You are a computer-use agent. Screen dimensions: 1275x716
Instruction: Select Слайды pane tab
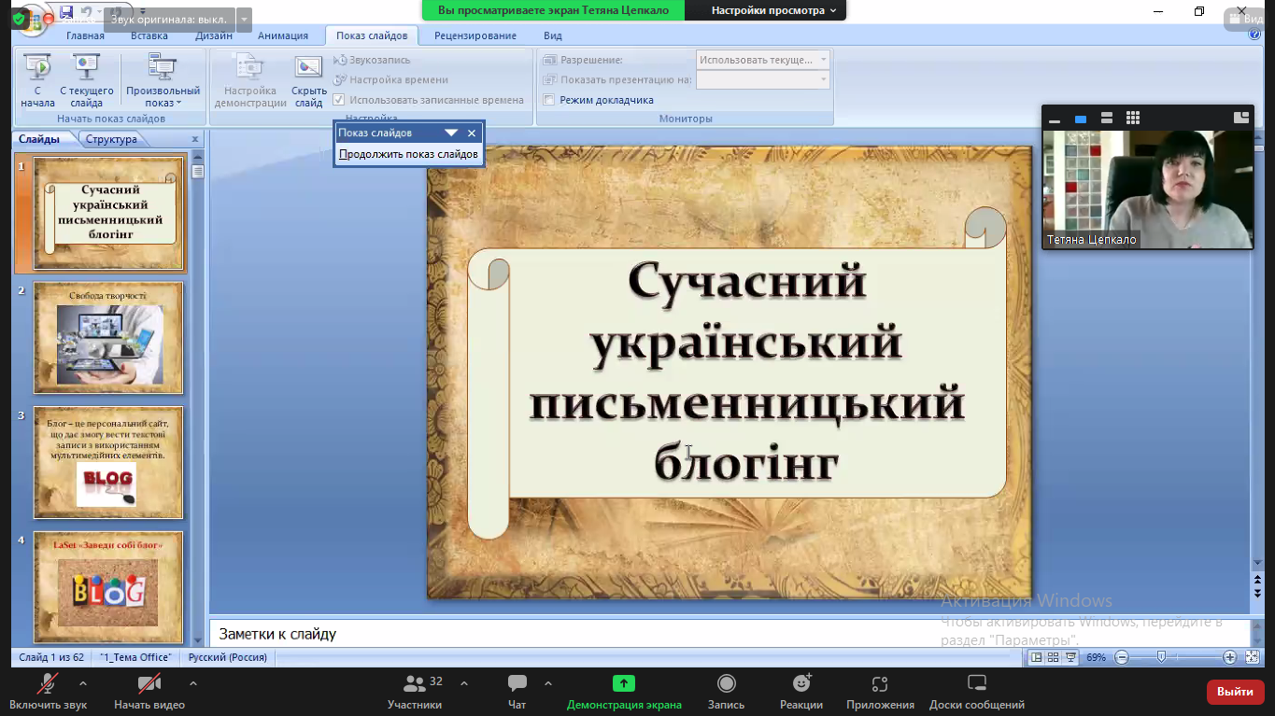click(39, 139)
